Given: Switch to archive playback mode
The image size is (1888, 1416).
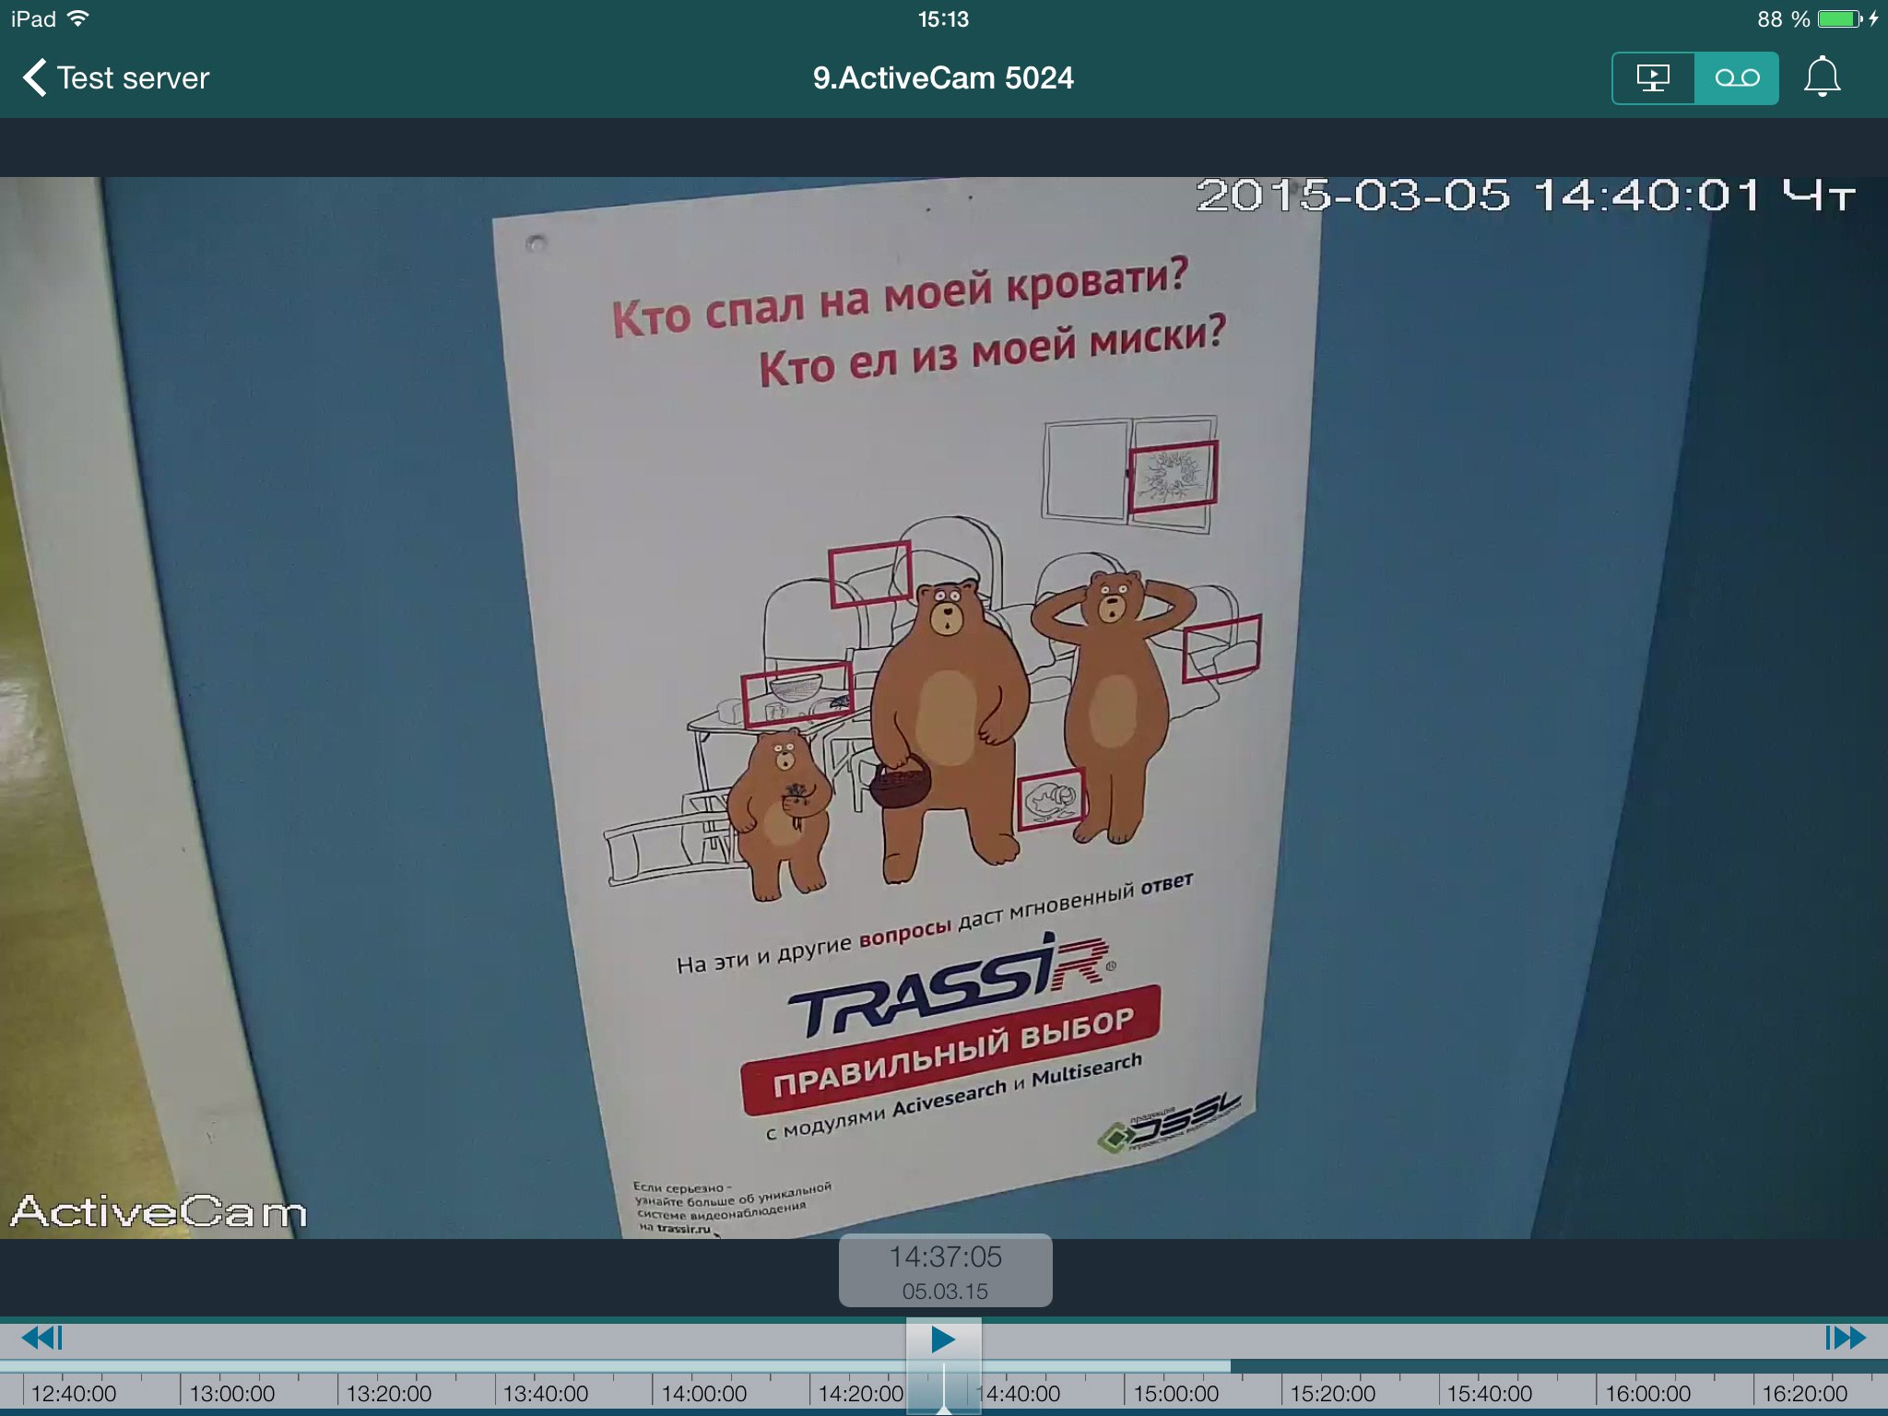Looking at the screenshot, I should click(1737, 78).
